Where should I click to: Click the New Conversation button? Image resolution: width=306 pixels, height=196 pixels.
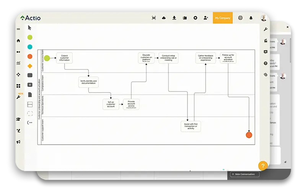(x=245, y=174)
